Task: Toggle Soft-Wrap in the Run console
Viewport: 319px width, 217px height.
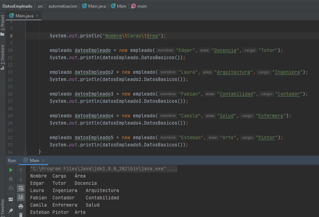Action: pos(21,188)
